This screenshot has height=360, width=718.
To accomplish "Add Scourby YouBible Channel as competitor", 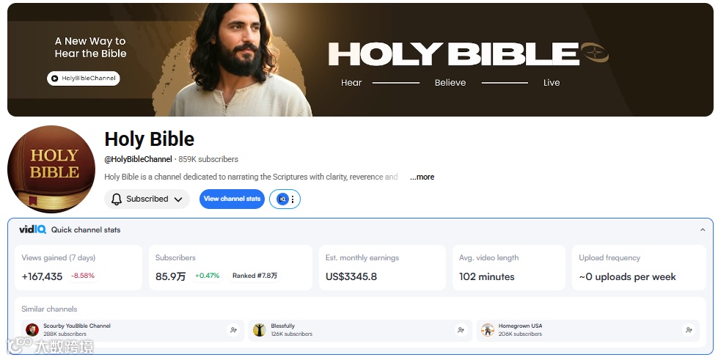I will [233, 330].
